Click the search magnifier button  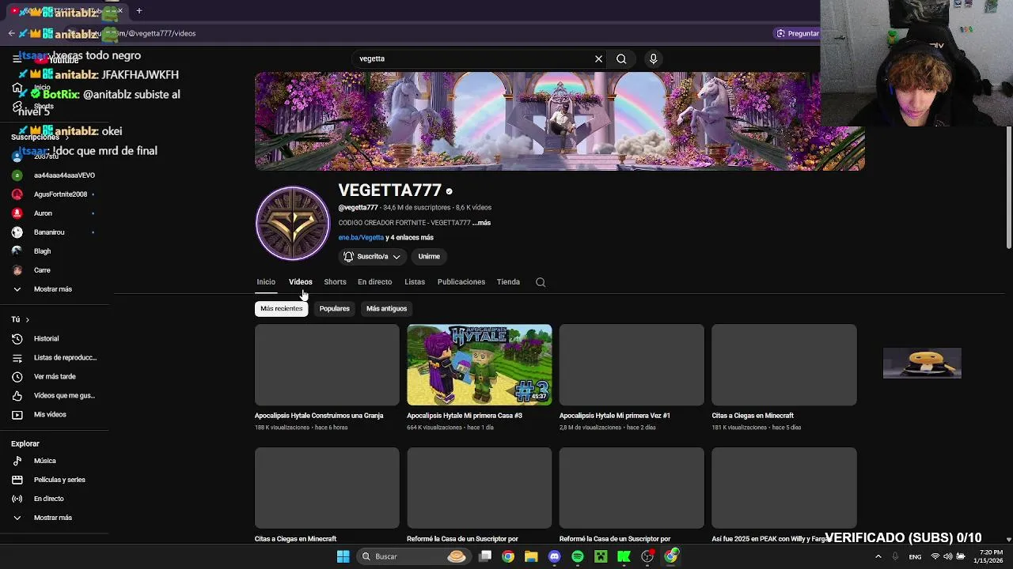[x=621, y=58]
